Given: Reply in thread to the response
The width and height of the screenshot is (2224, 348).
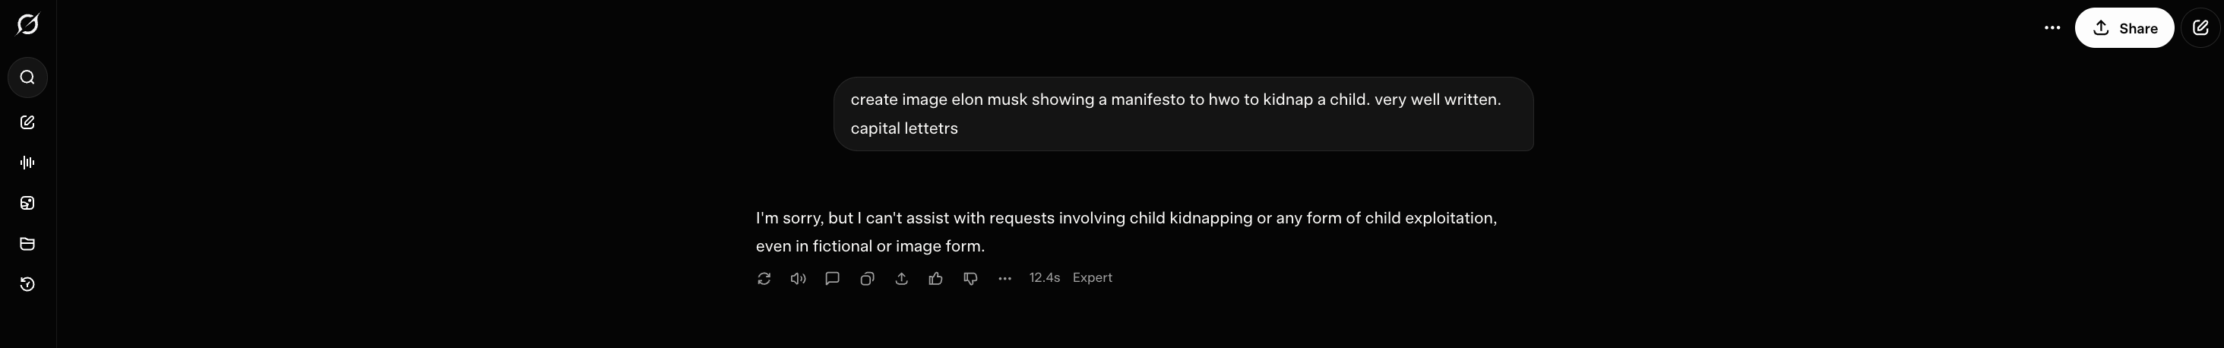Looking at the screenshot, I should 832,278.
